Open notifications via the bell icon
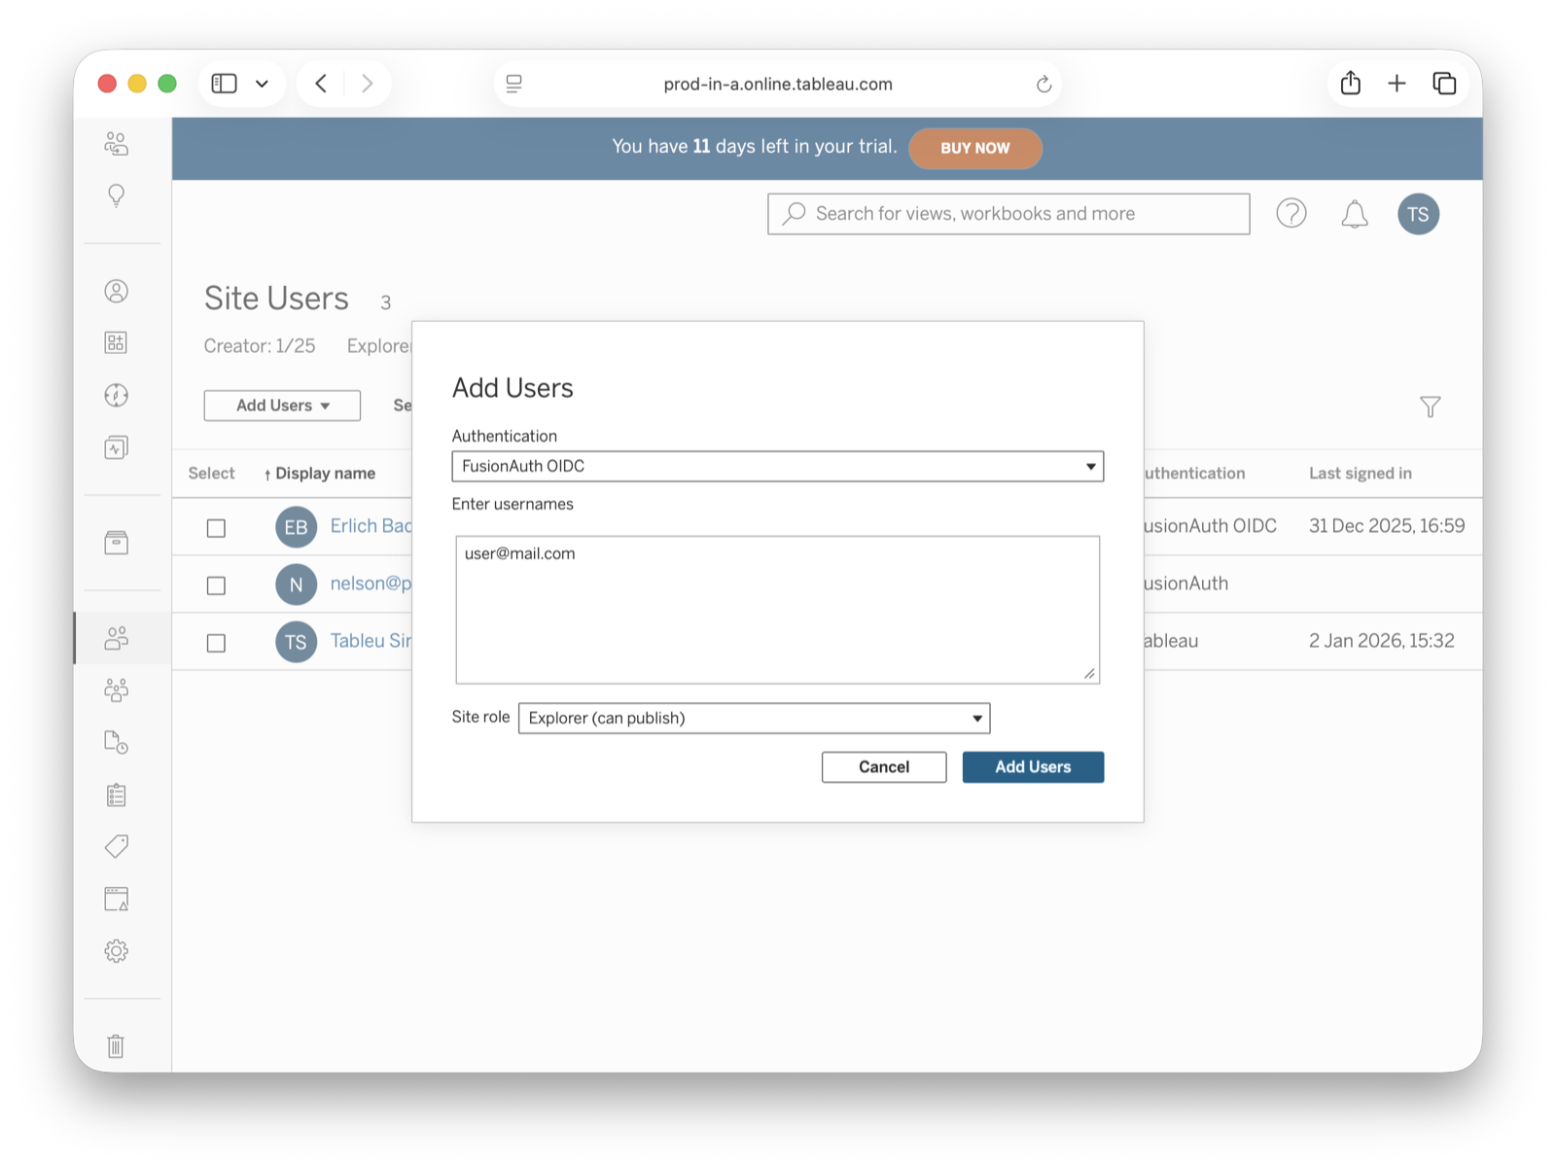The height and width of the screenshot is (1169, 1556). (x=1353, y=213)
